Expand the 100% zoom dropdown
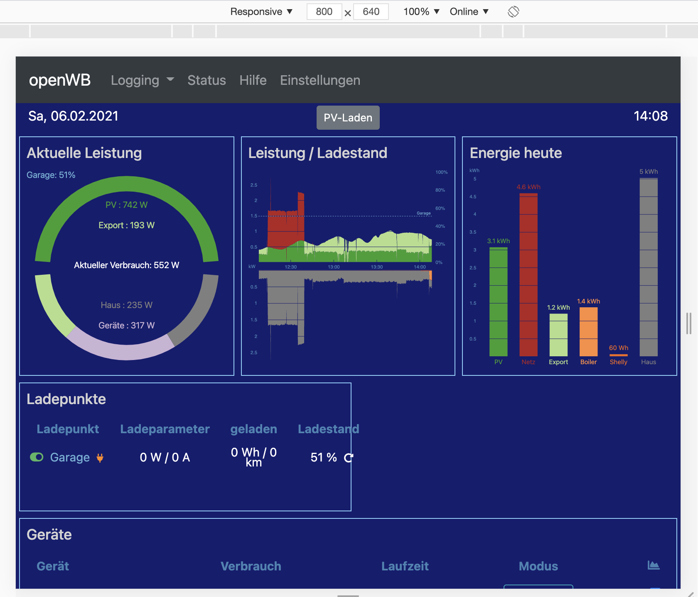Screen dimensions: 698x597 point(421,12)
